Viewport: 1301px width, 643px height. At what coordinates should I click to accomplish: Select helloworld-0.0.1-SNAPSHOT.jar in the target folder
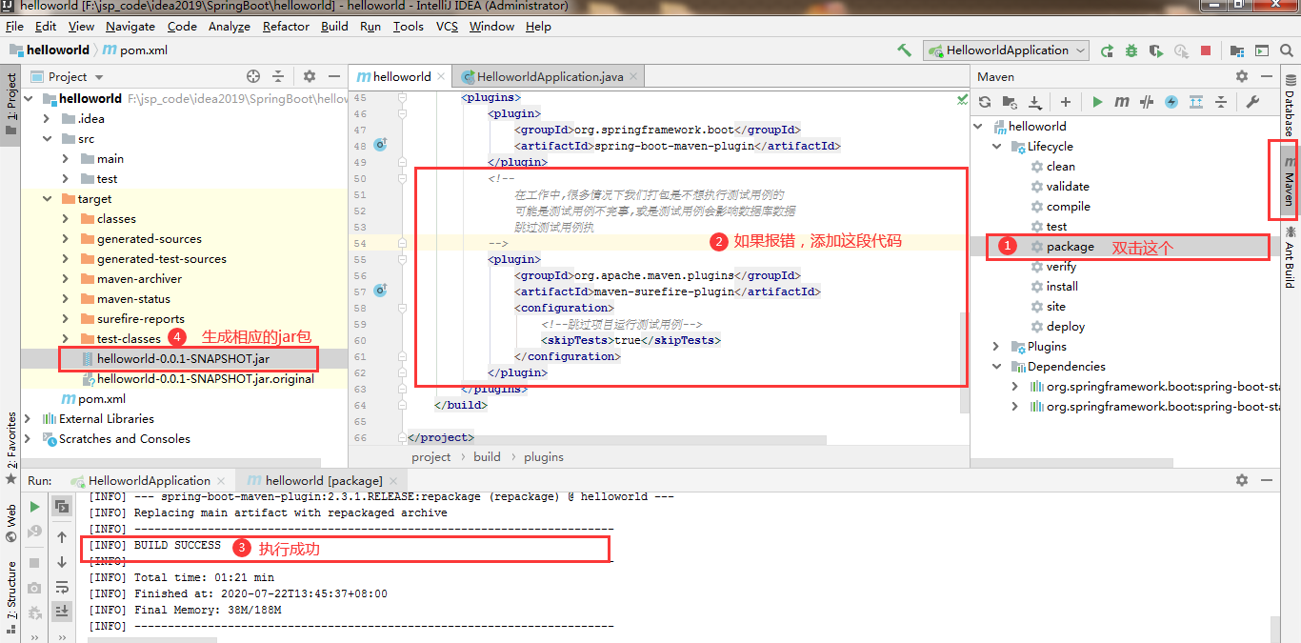185,359
